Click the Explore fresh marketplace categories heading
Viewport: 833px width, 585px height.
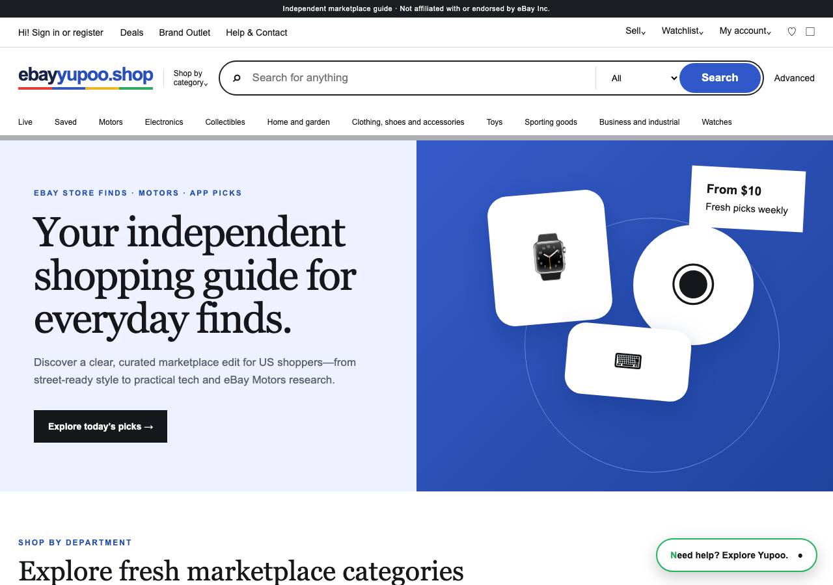241,571
